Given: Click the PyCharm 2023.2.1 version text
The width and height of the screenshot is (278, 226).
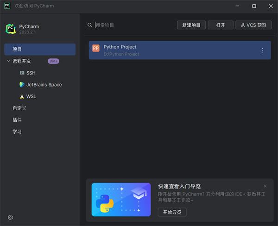Looking at the screenshot, I should click(x=27, y=32).
